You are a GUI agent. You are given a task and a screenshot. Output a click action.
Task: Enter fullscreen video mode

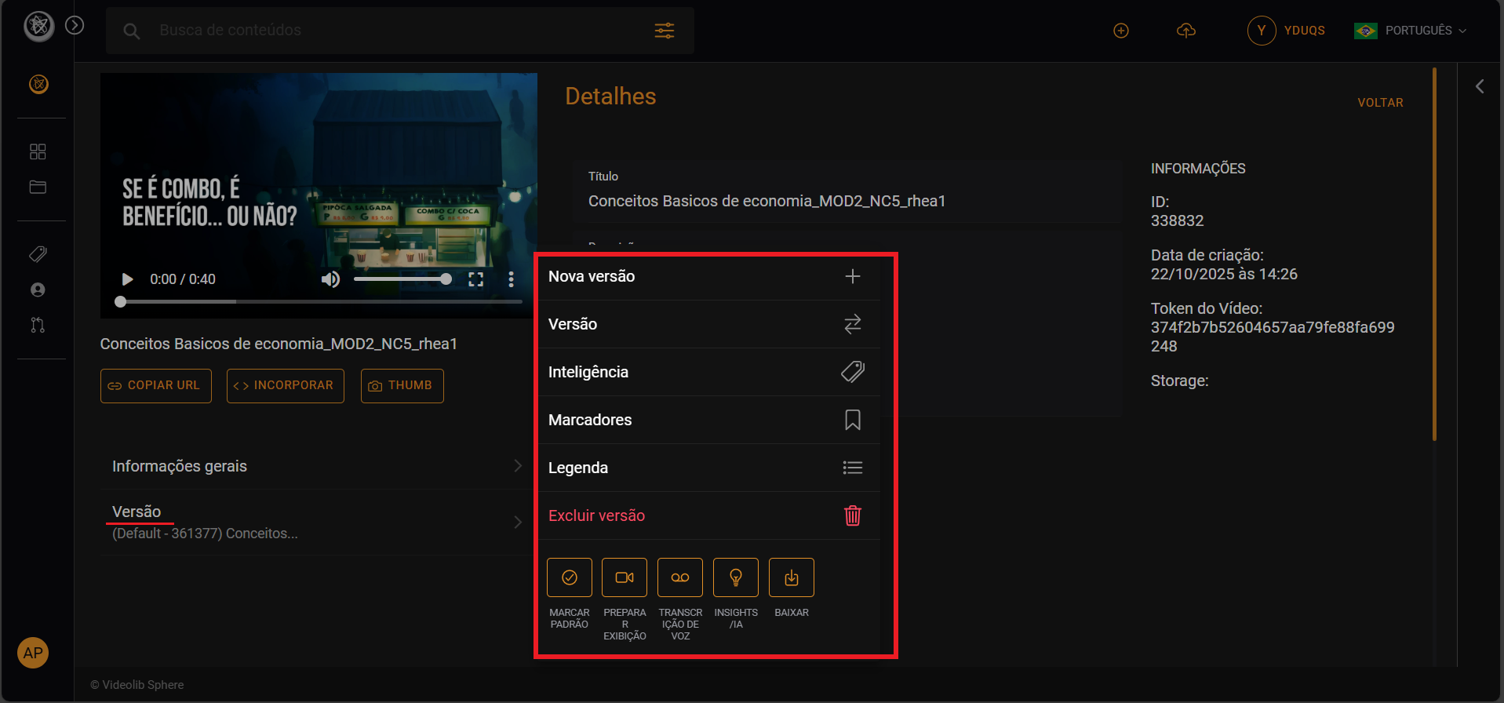coord(475,279)
